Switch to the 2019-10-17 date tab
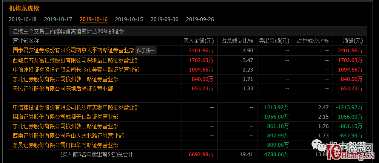 click(x=58, y=19)
